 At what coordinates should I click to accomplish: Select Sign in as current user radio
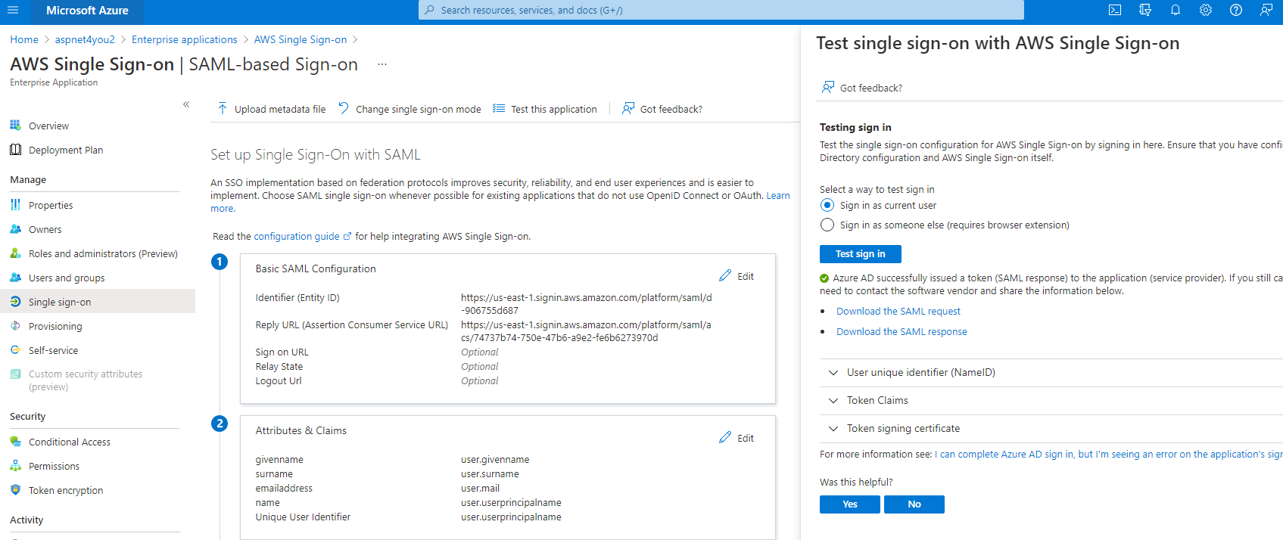click(827, 206)
